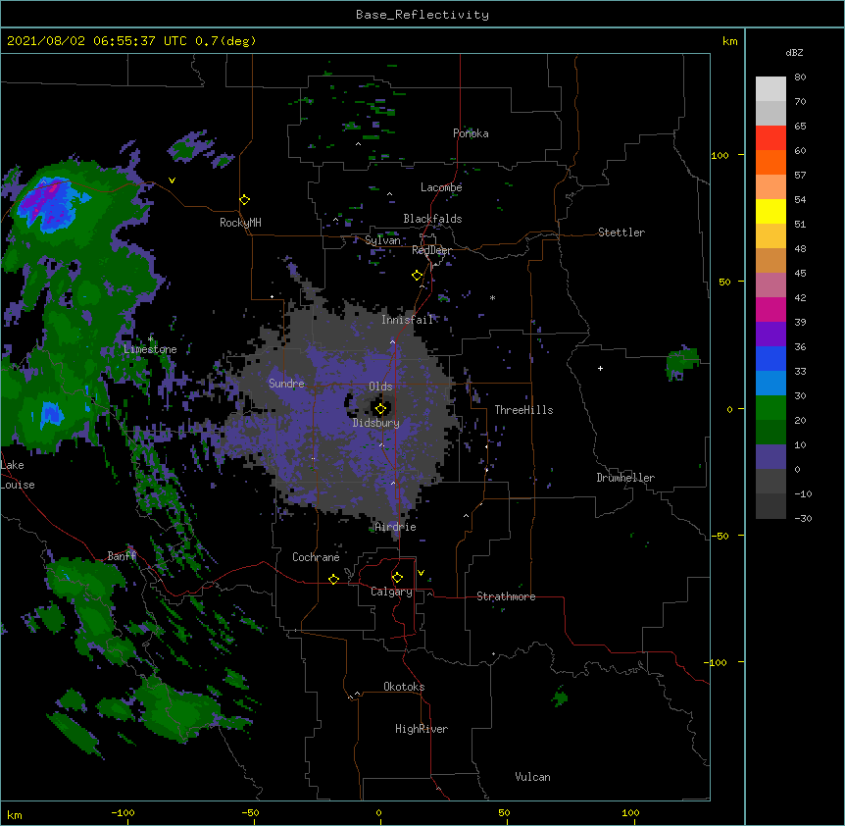Viewport: 845px width, 826px height.
Task: Click the radar site marker near Didsbury
Action: point(380,409)
